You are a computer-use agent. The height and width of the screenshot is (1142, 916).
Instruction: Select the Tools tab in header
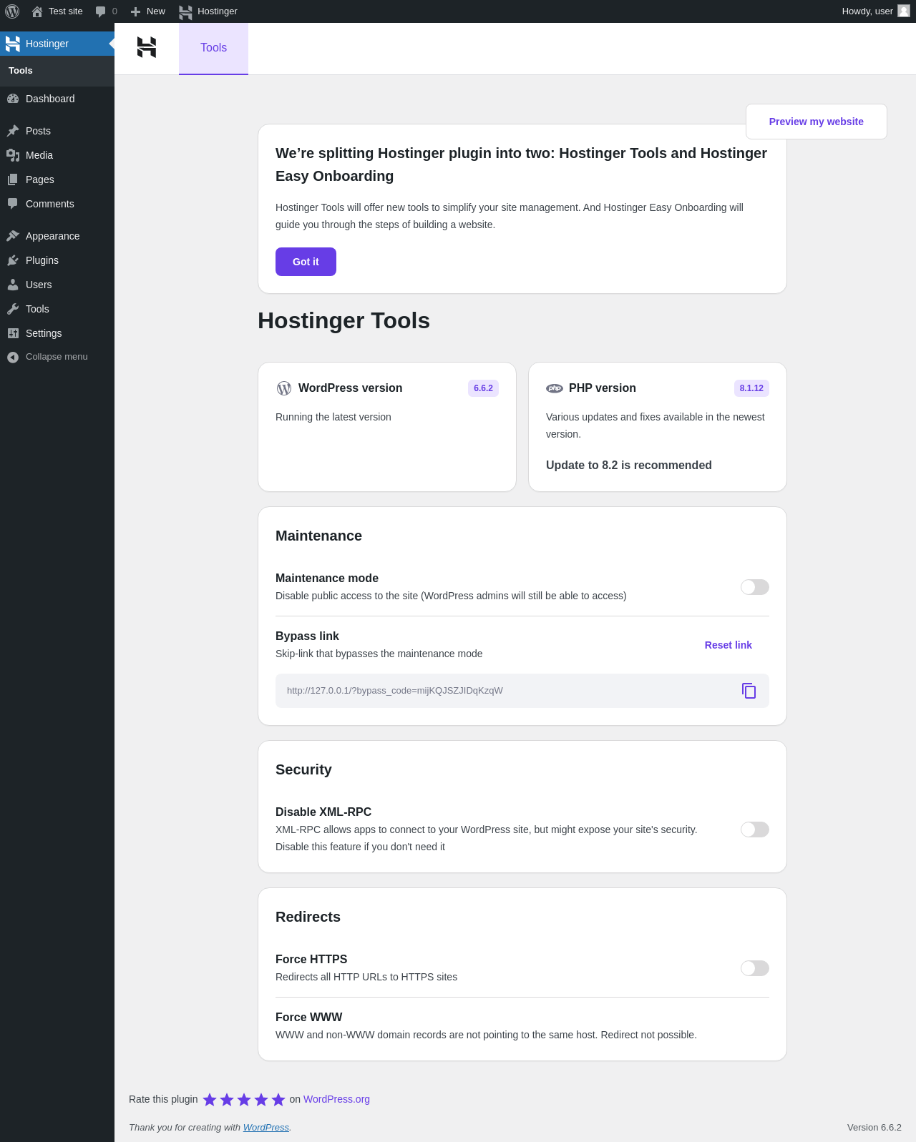pyautogui.click(x=213, y=48)
